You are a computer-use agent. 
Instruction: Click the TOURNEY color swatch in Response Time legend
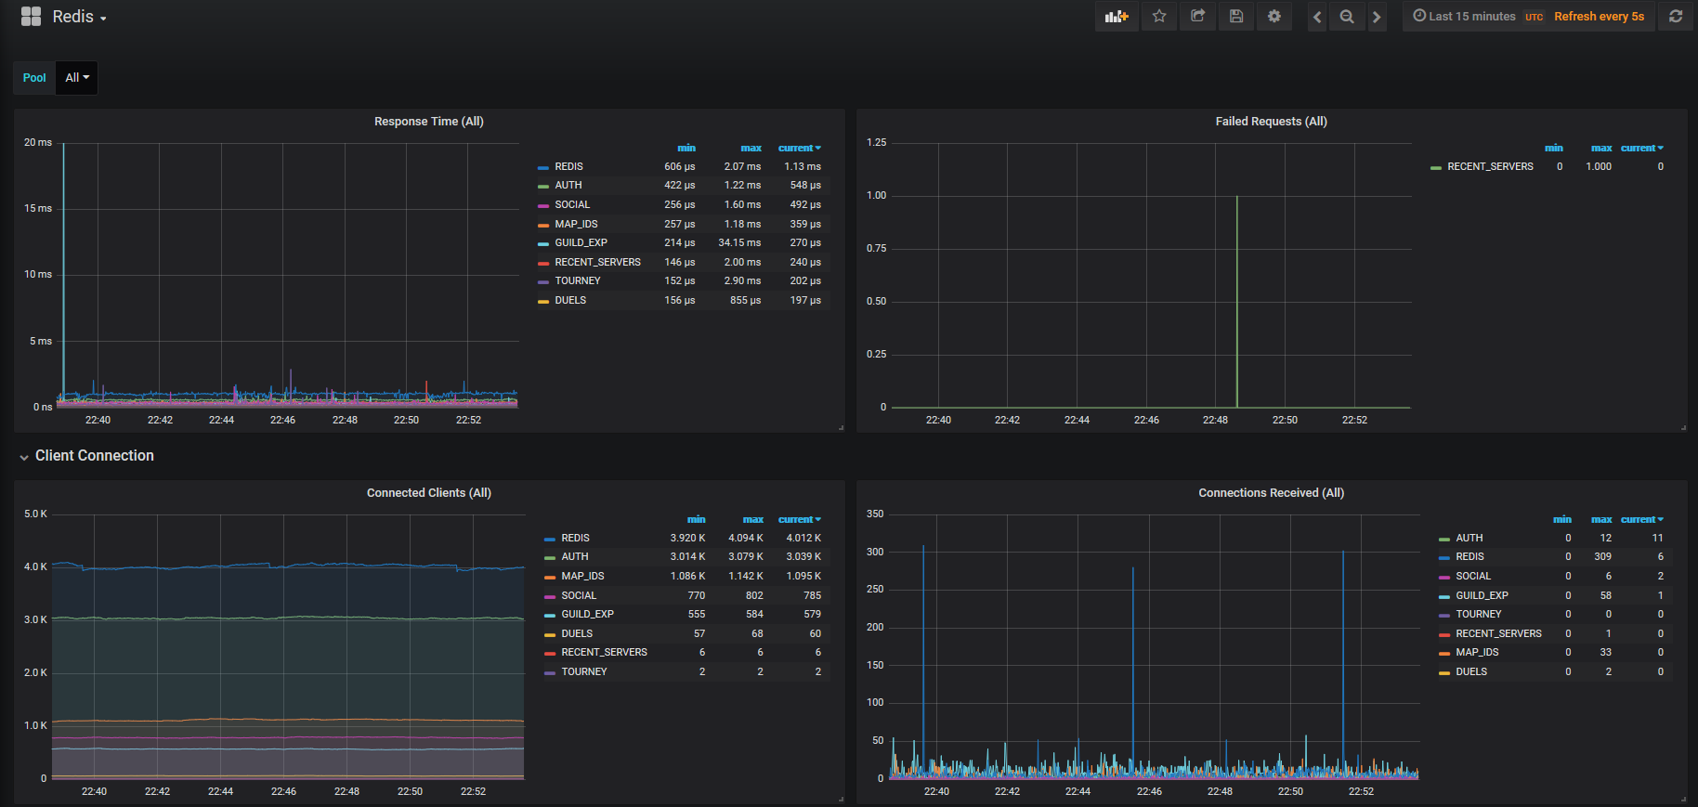[543, 282]
